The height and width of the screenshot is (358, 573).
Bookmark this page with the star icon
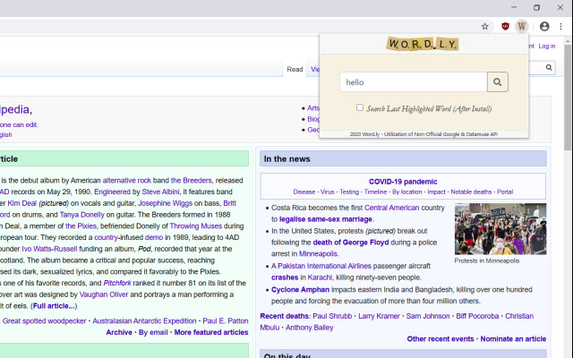[485, 27]
